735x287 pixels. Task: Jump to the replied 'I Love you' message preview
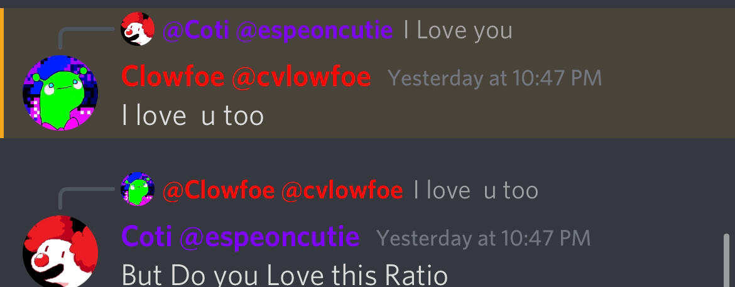[x=458, y=31]
